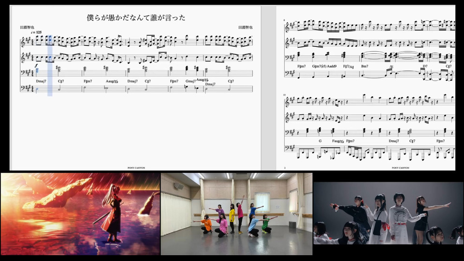Click the G chord symbol on page two
Screen dimensions: 464x261
(x=320, y=141)
